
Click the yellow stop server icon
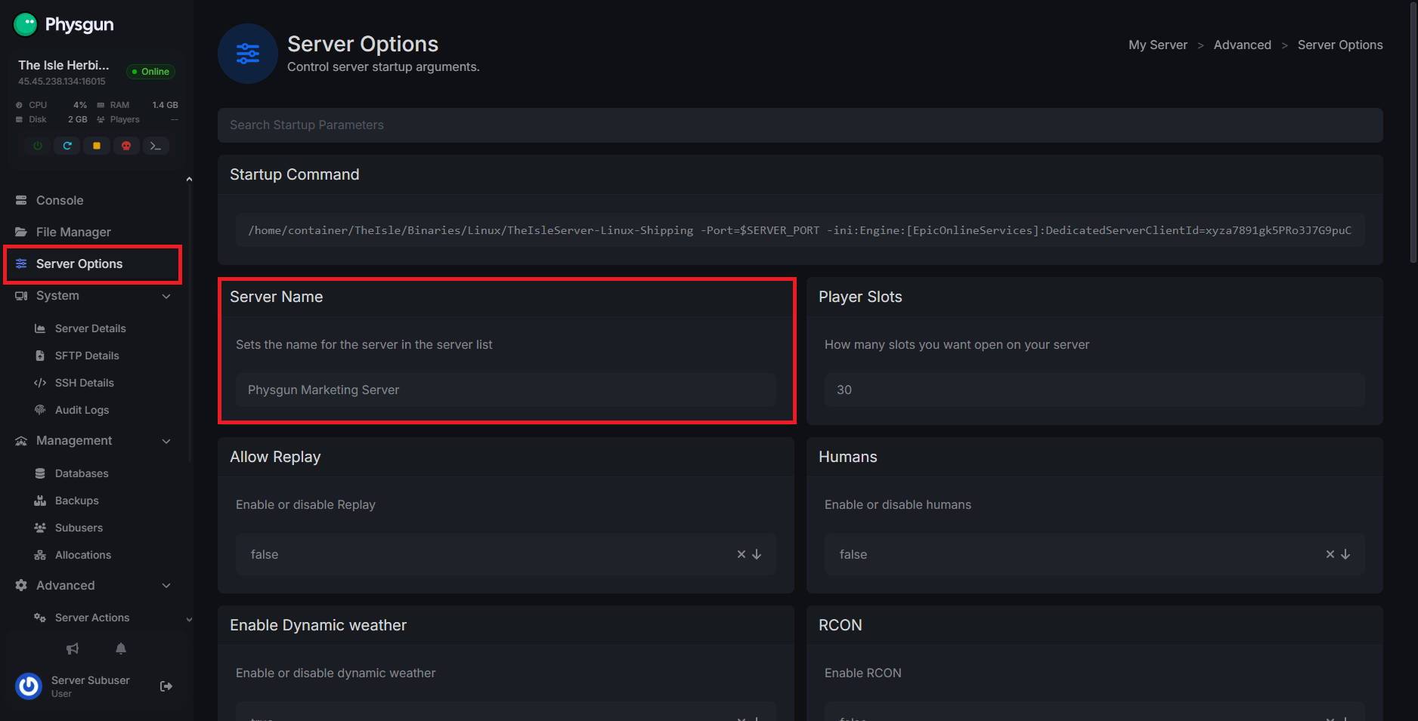pyautogui.click(x=97, y=146)
